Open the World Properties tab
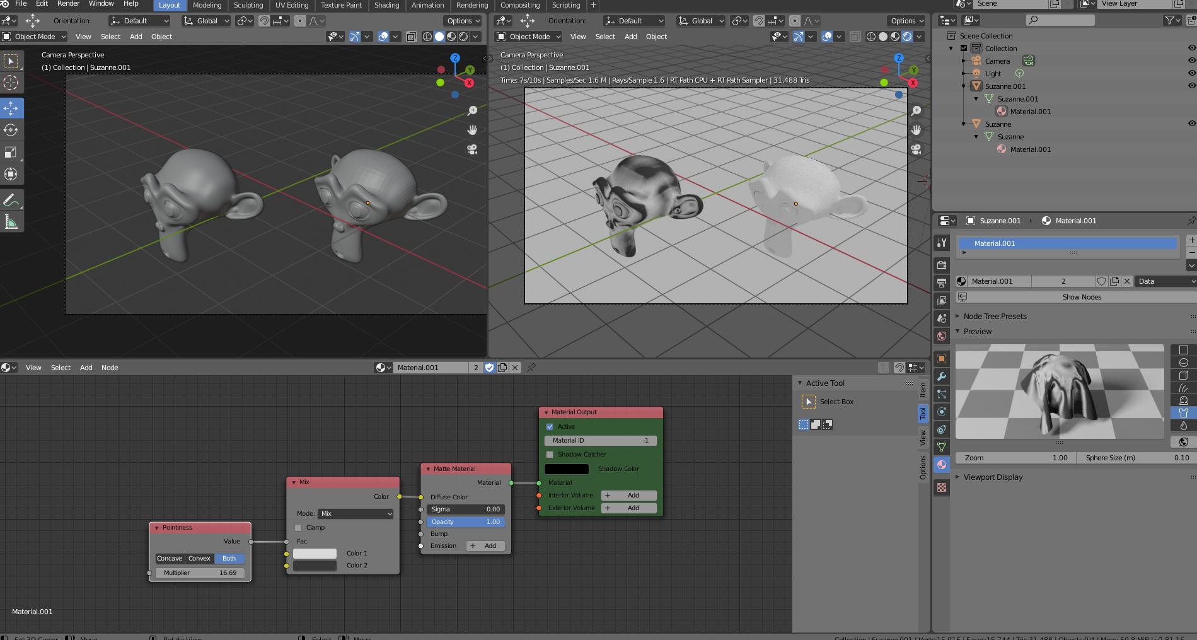Viewport: 1197px width, 640px height. tap(942, 336)
